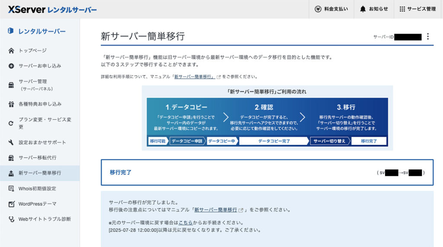This screenshot has width=443, height=247.
Task: Click the サーバーID label
Action: click(383, 37)
